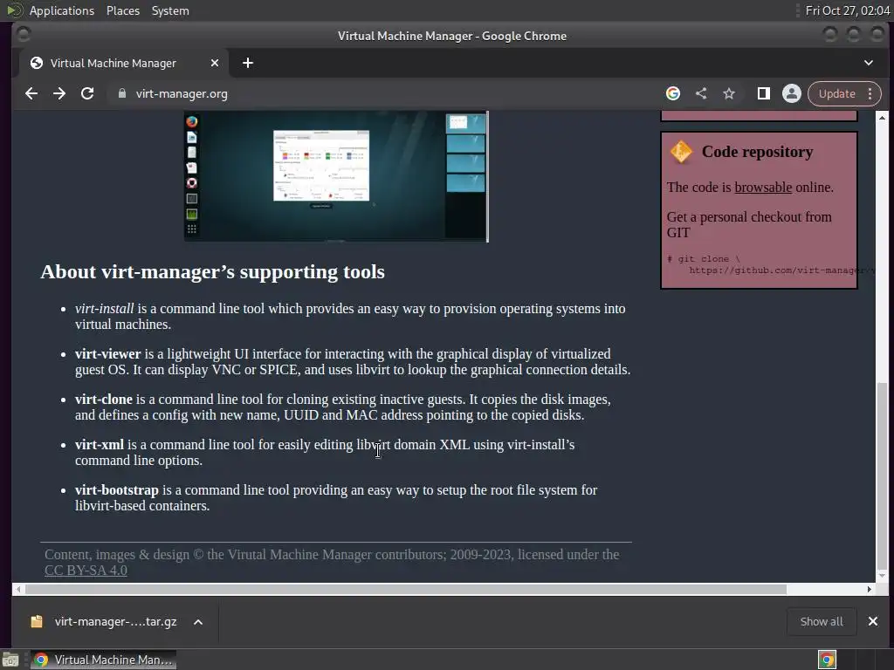
Task: Close the Virtual Machine Manager tab
Action: (215, 63)
